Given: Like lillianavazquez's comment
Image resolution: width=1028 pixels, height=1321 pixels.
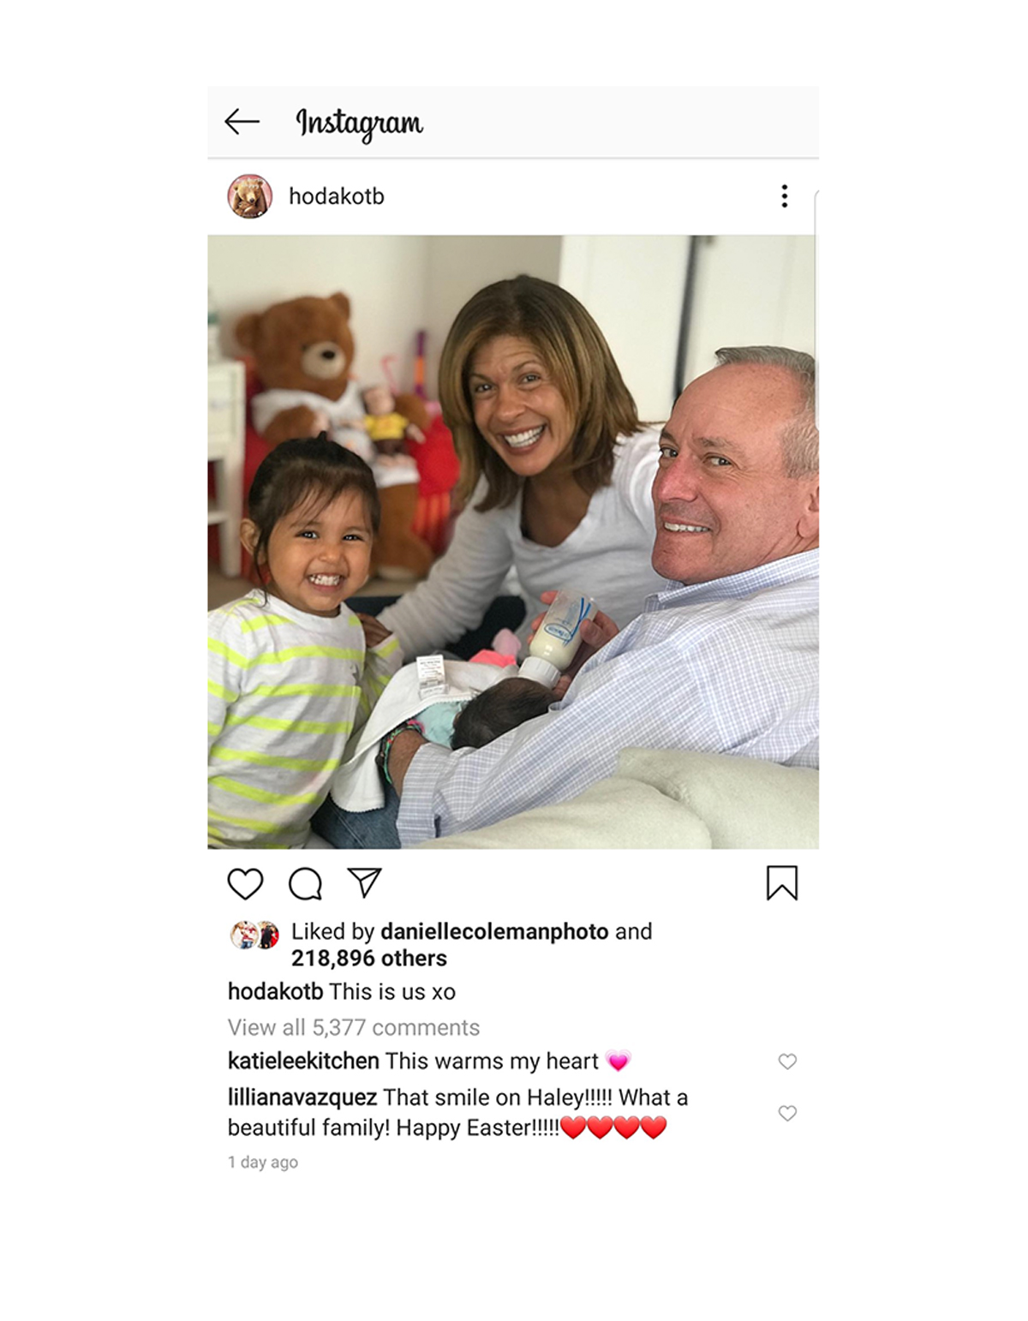Looking at the screenshot, I should [787, 1113].
